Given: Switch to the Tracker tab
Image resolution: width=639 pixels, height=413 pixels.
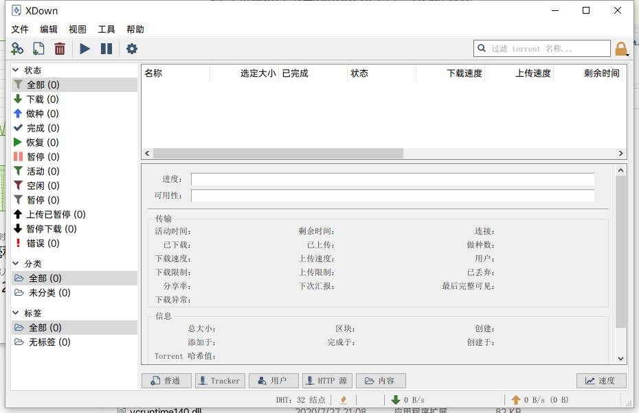Looking at the screenshot, I should [x=220, y=381].
